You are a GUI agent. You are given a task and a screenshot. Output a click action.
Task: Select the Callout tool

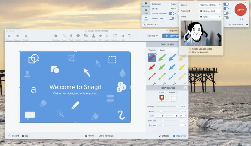[x=78, y=37]
